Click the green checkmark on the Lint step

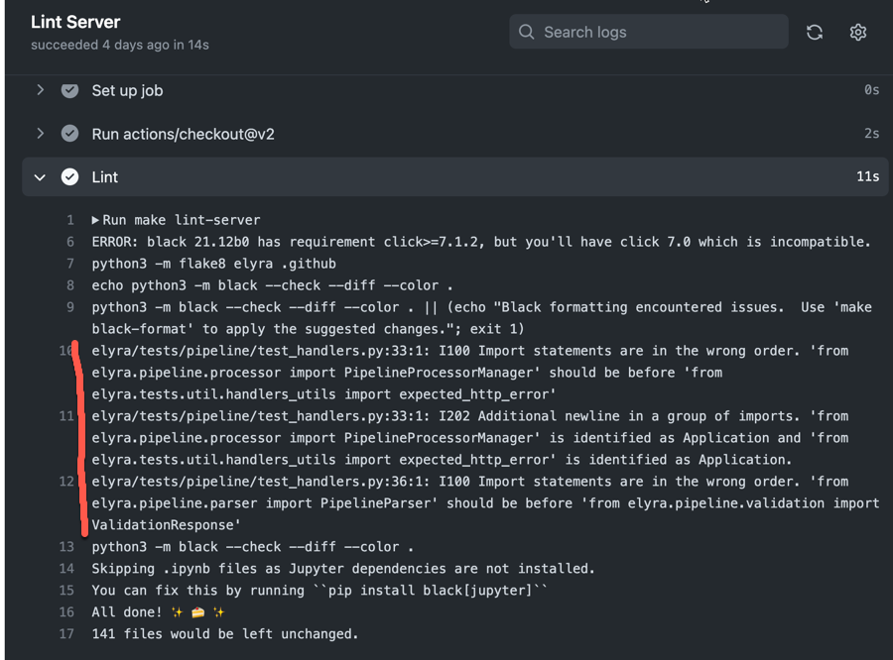click(69, 176)
